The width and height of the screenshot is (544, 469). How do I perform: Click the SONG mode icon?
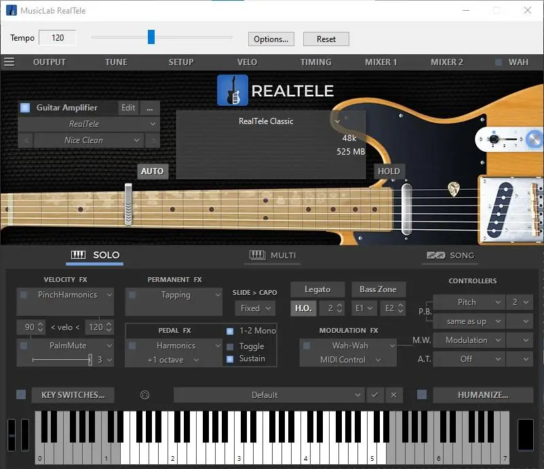click(x=435, y=256)
